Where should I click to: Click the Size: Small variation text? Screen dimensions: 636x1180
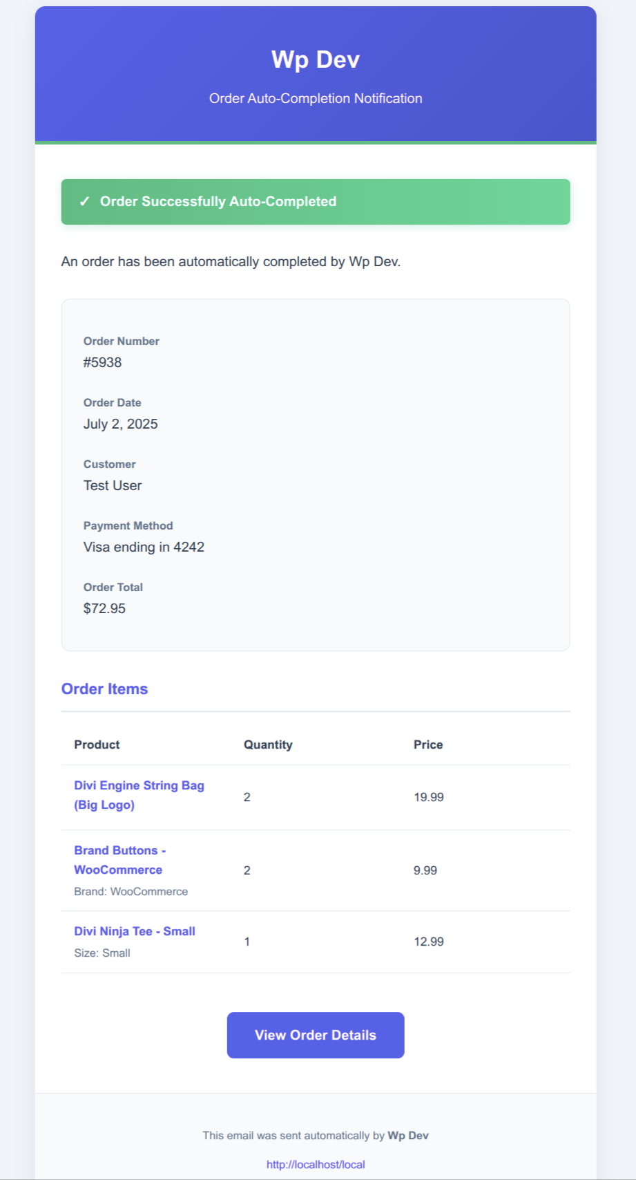click(102, 953)
